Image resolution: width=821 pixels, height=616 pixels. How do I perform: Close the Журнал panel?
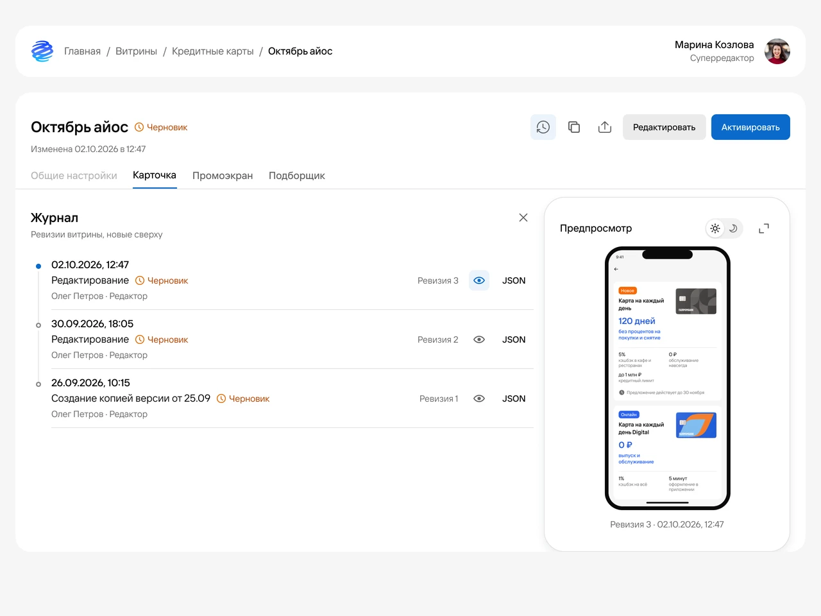523,218
